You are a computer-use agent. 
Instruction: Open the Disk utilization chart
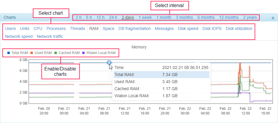[239, 28]
